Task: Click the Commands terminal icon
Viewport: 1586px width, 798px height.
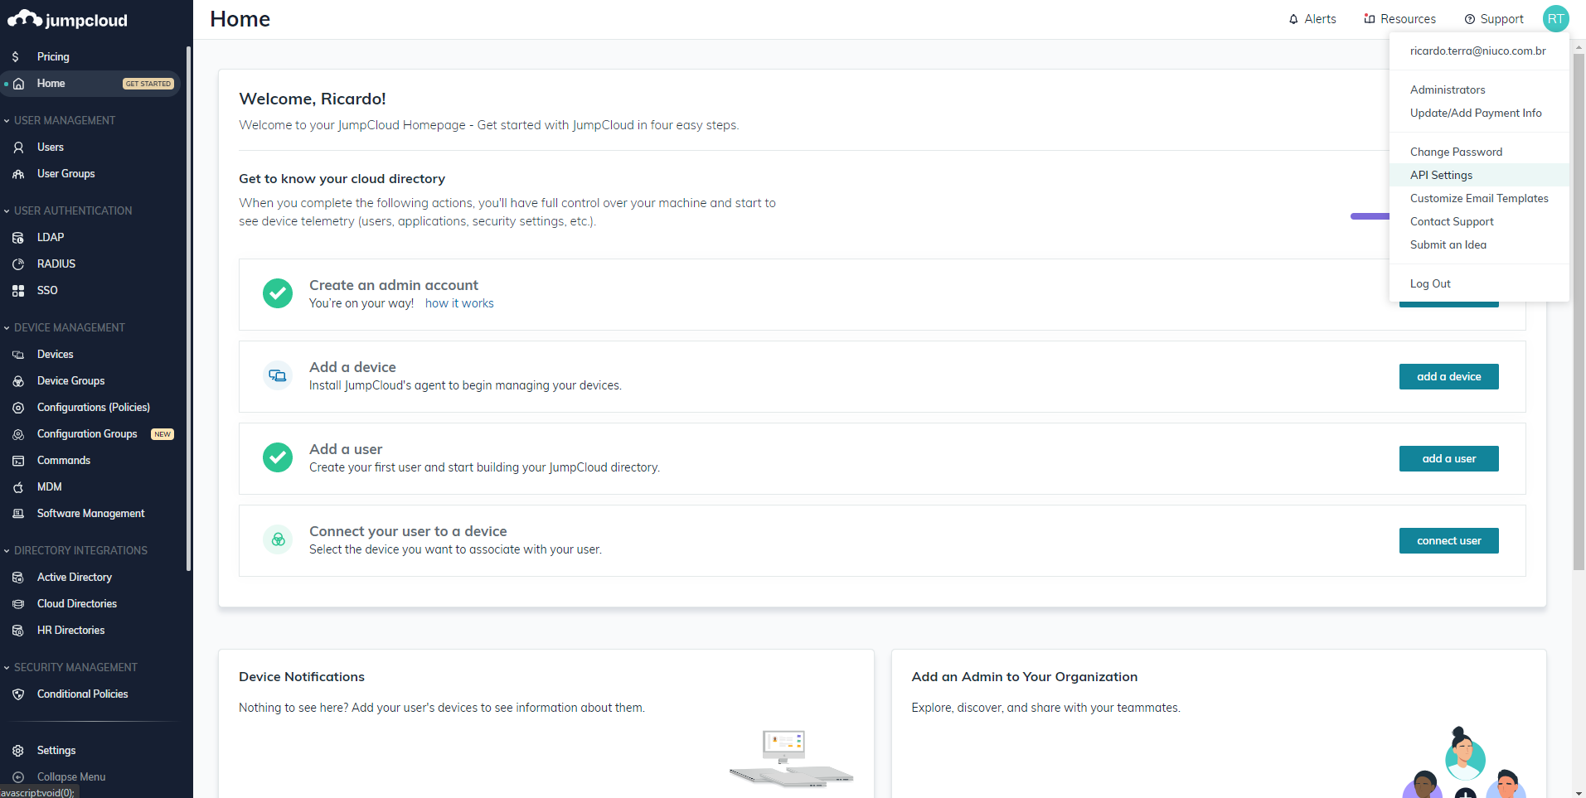Action: 18,461
